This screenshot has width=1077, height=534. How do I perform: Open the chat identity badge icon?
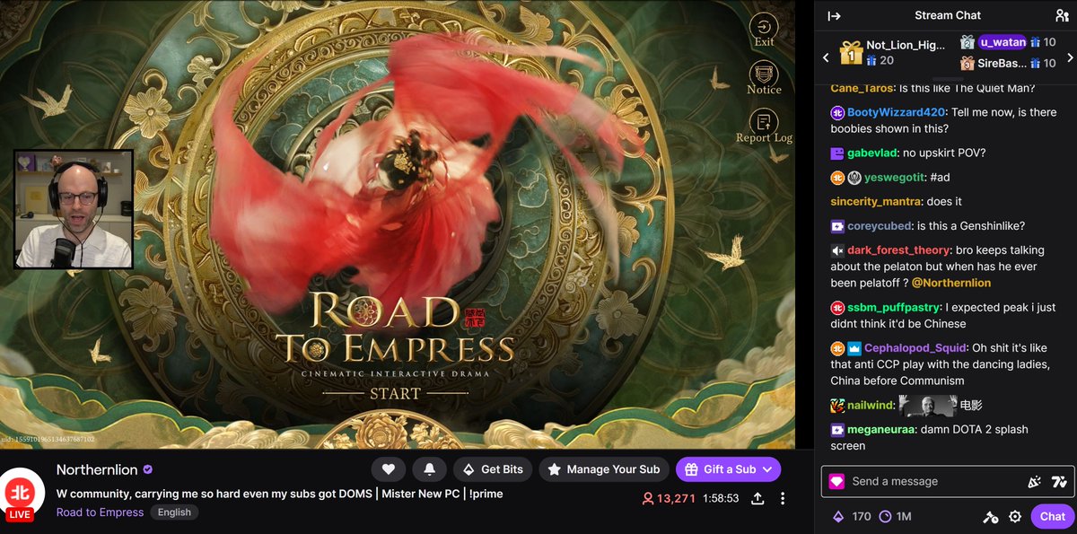(x=836, y=482)
